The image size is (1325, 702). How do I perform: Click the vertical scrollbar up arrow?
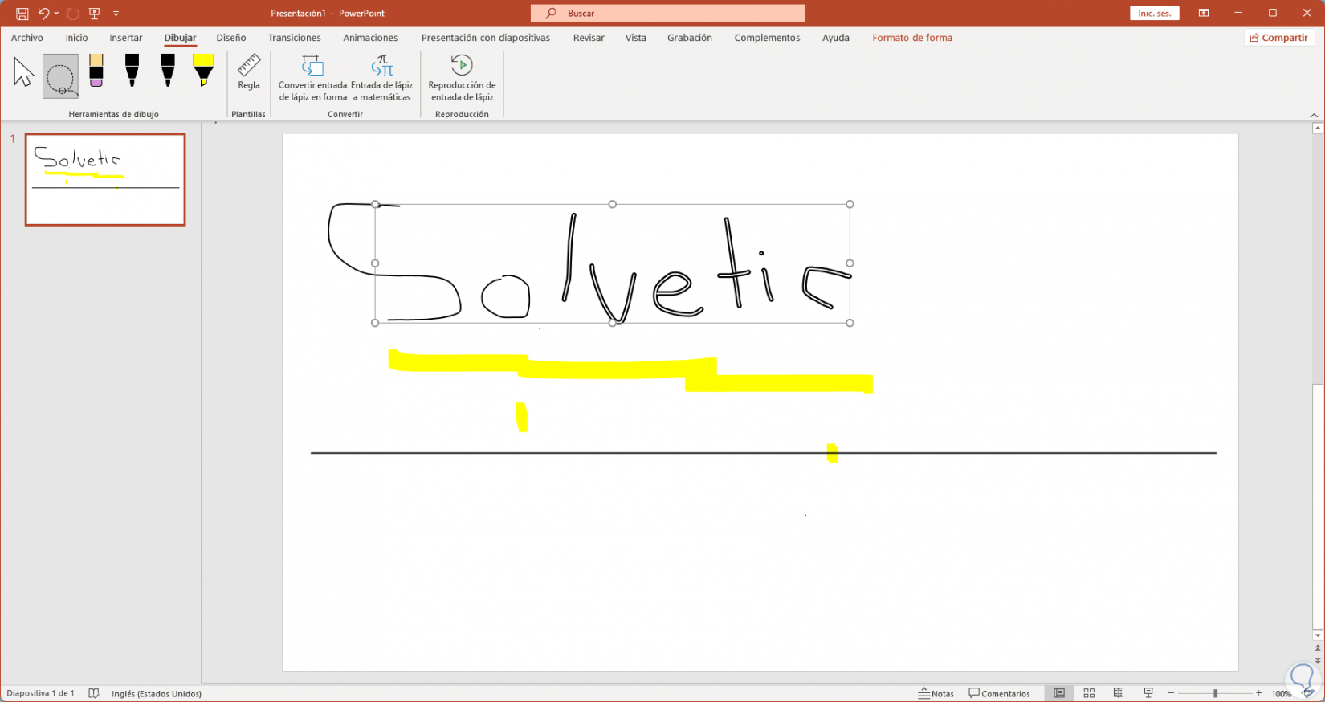[1318, 128]
